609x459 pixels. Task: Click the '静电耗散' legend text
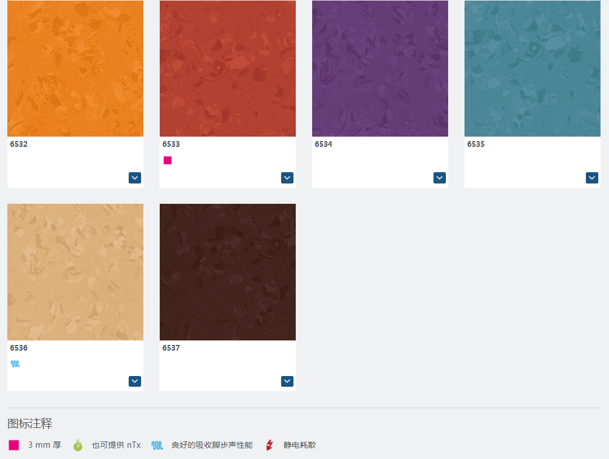pos(300,445)
